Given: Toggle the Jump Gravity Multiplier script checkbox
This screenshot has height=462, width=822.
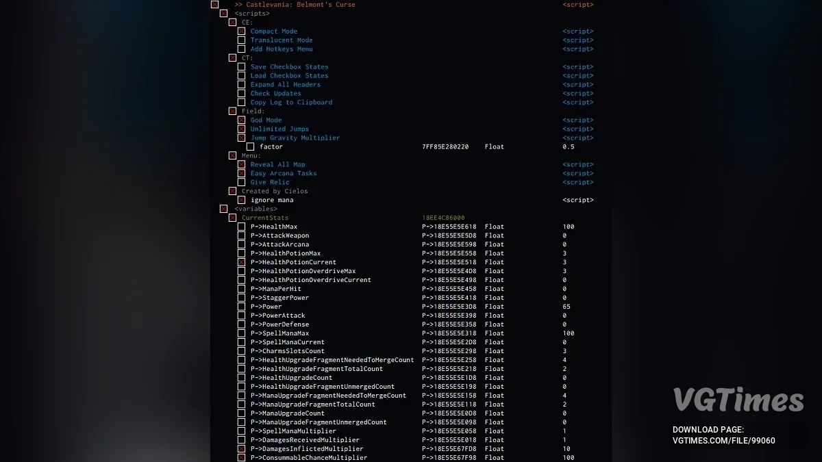Looking at the screenshot, I should click(x=241, y=138).
